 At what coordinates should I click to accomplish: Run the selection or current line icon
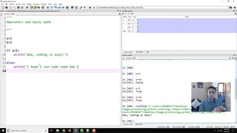point(39,7)
